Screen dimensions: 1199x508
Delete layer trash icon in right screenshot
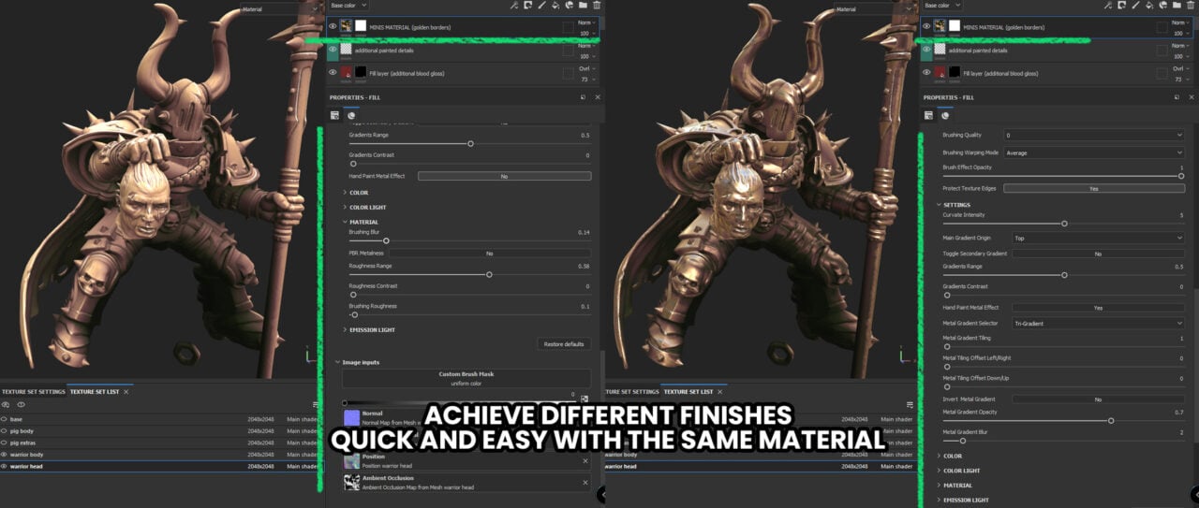1191,6
